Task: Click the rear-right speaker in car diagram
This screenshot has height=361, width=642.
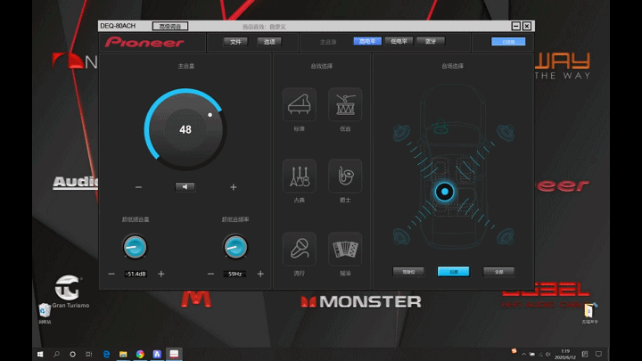Action: coord(506,236)
